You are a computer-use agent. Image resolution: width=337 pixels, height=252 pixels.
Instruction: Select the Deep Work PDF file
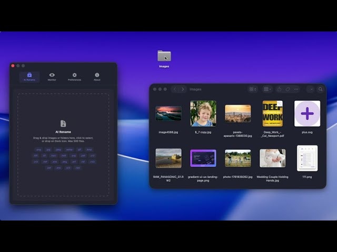(x=273, y=113)
